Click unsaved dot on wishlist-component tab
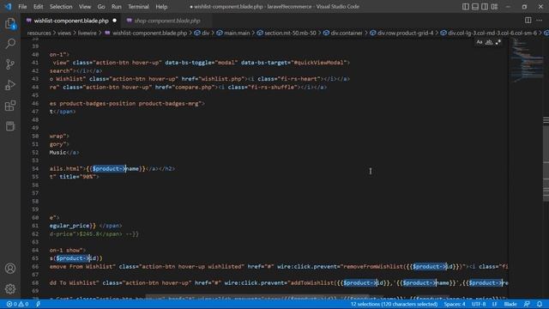Screen dimensions: 549x309 (x=114, y=21)
